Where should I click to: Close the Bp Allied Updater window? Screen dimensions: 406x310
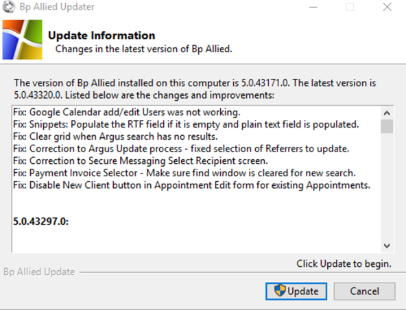tap(387, 7)
